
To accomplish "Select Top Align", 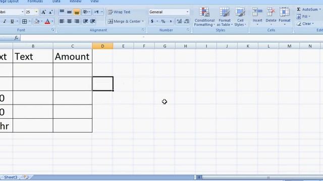I will 62,12.
